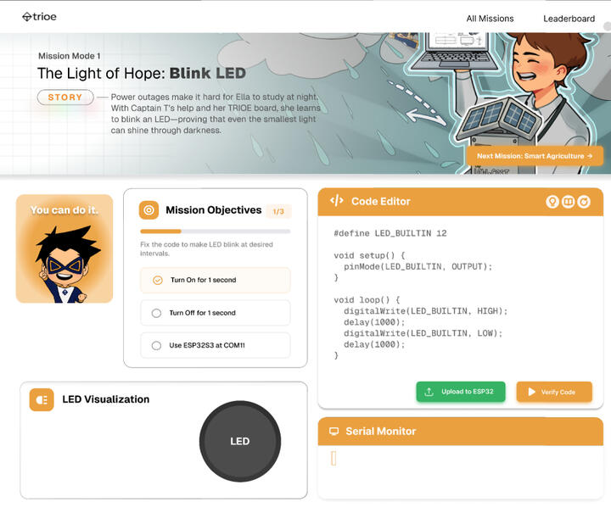
Task: Click the Mission Objectives progress bar
Action: (215, 231)
